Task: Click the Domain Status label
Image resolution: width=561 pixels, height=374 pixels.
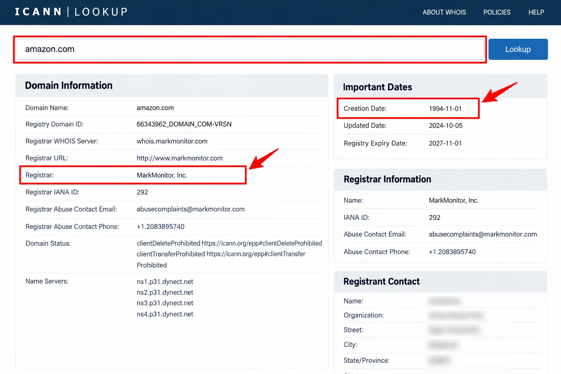Action: point(48,244)
